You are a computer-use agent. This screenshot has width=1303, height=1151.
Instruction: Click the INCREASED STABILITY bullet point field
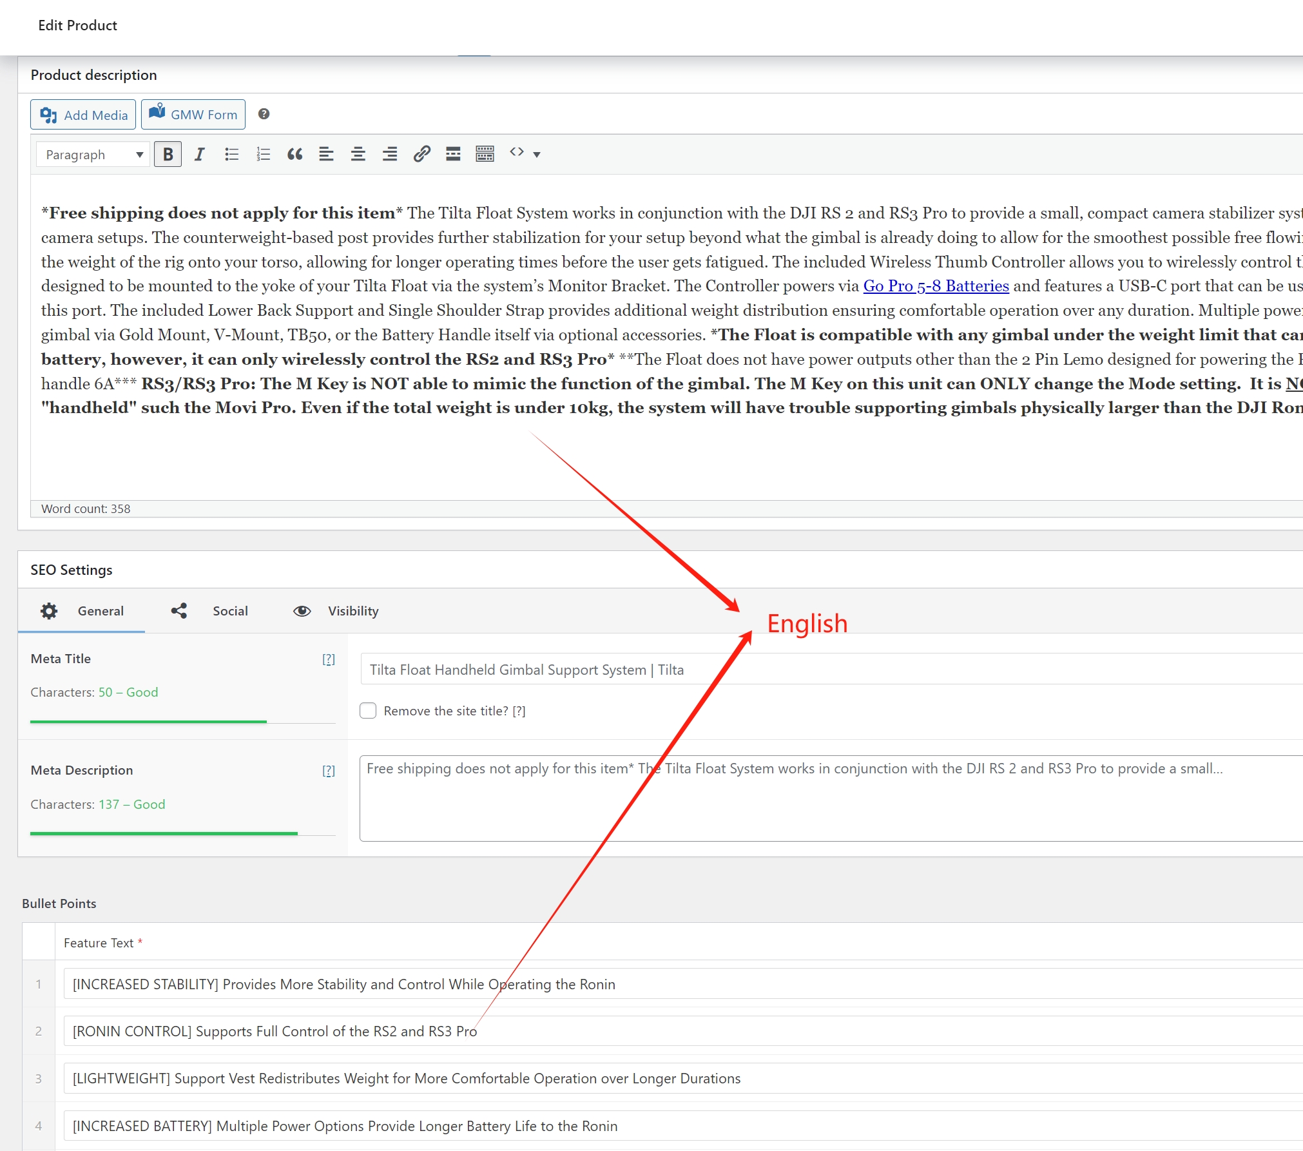point(683,984)
